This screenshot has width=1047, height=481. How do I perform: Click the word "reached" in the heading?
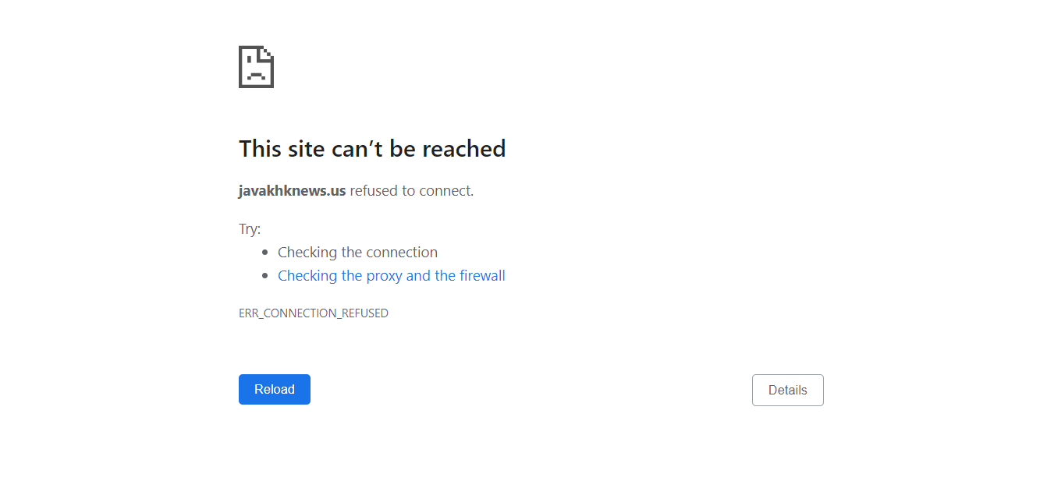(467, 148)
